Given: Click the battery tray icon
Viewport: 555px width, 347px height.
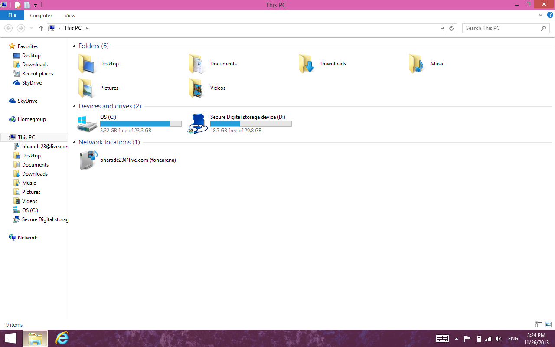Looking at the screenshot, I should tap(479, 339).
